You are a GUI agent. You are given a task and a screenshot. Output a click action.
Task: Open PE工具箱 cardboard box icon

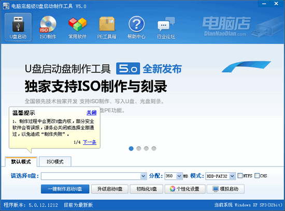pos(107,27)
